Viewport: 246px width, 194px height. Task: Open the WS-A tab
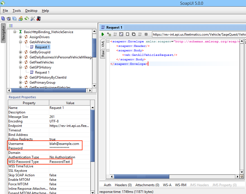coord(167,185)
